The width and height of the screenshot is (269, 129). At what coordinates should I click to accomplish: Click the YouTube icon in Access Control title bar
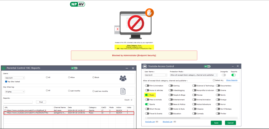(x=145, y=66)
